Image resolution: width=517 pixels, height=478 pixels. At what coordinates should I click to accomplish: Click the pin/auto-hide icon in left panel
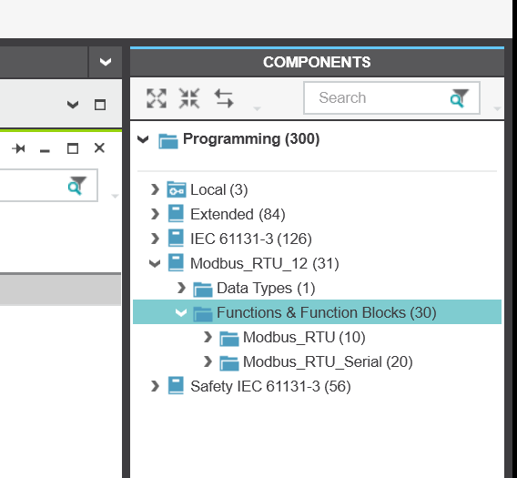19,148
